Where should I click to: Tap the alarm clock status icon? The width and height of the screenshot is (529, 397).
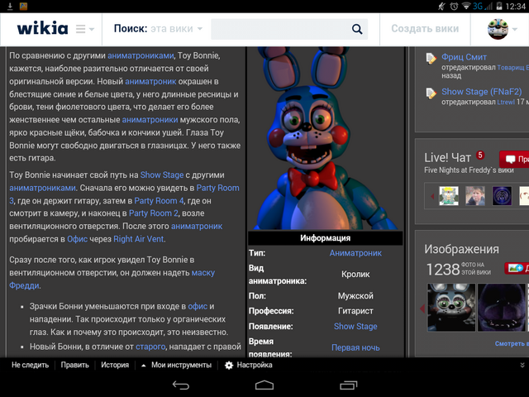click(x=454, y=6)
